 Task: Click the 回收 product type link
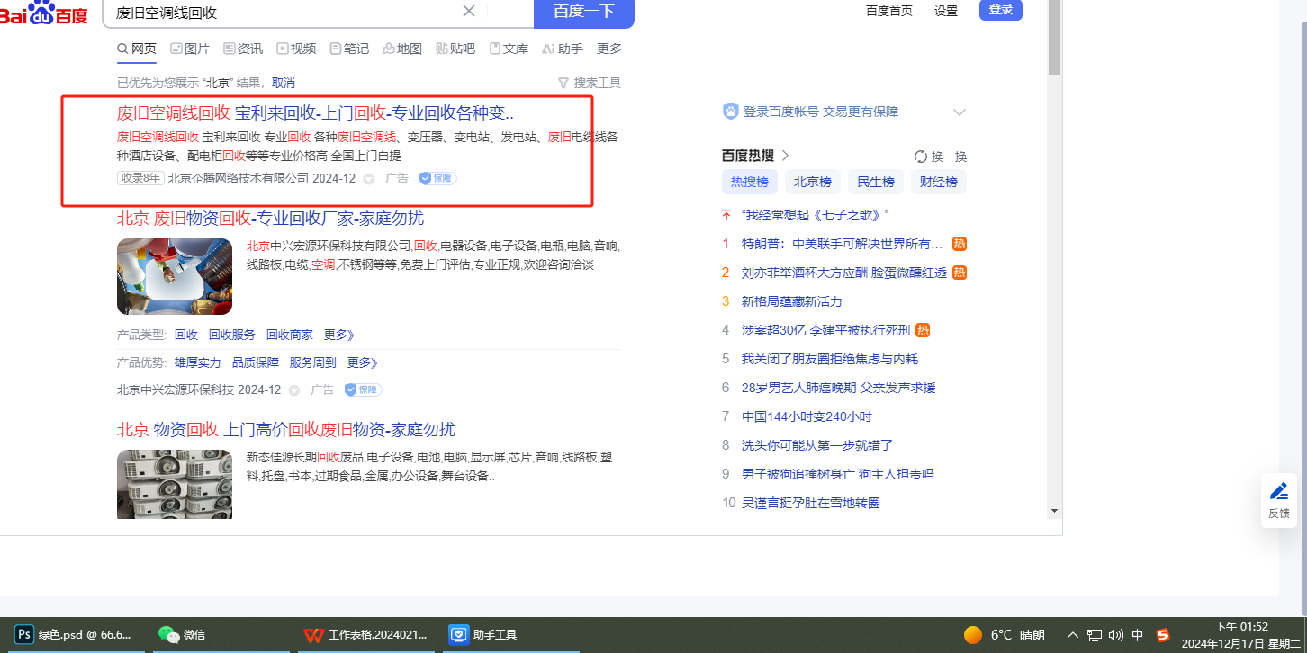tap(186, 335)
